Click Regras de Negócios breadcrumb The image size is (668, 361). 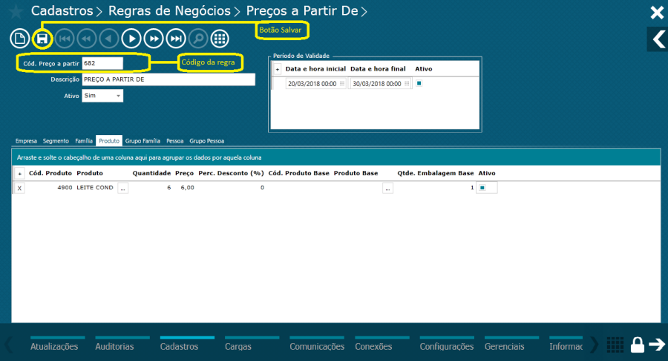[169, 10]
